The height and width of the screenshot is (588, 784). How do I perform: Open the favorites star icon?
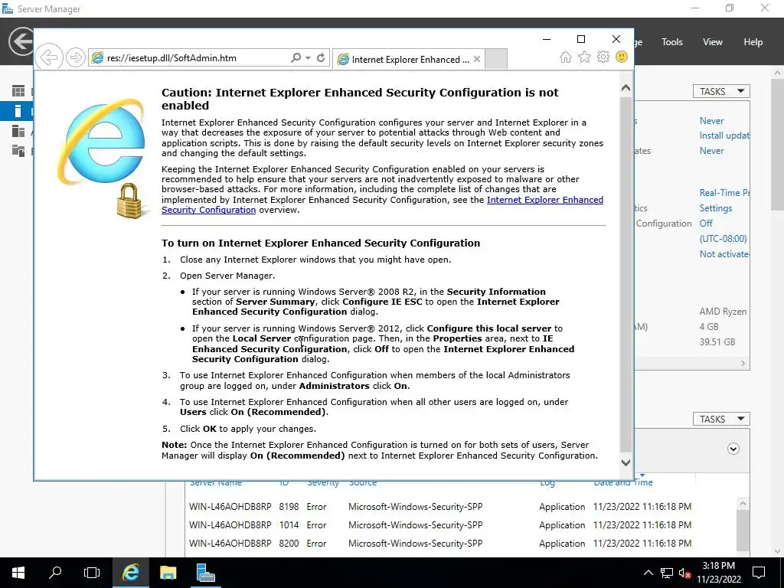(584, 57)
